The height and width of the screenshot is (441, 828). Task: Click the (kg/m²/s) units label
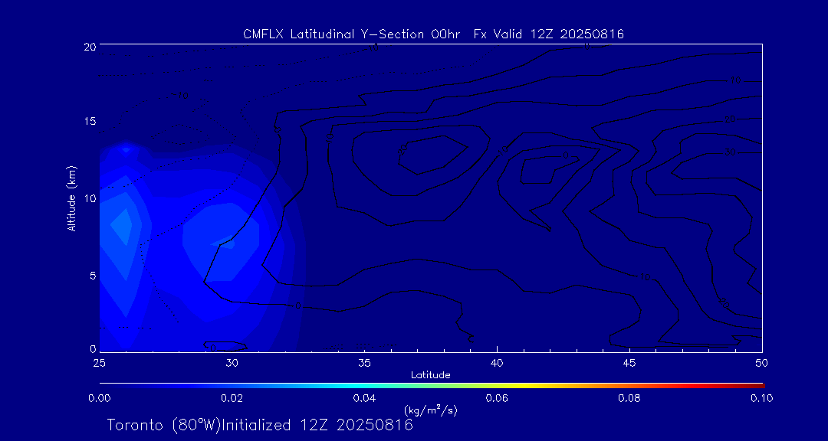[x=430, y=410]
